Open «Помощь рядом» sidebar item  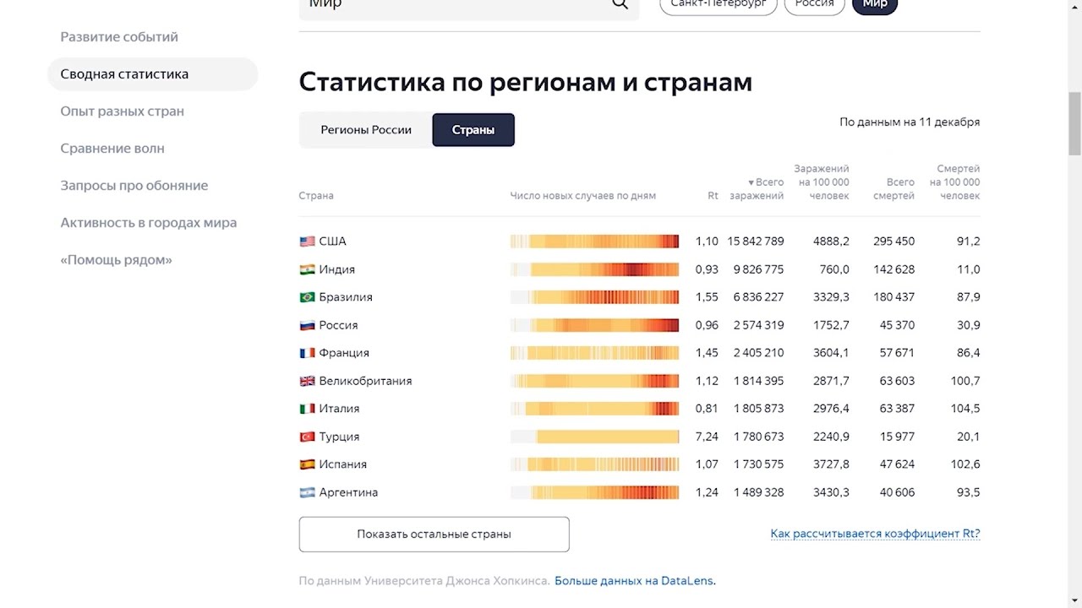click(x=116, y=260)
